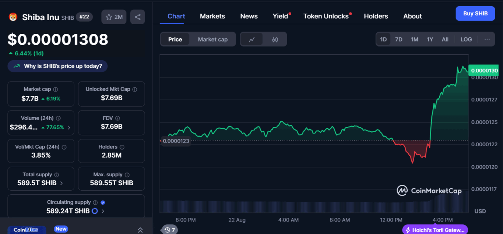The width and height of the screenshot is (503, 234).
Task: Open Market cap info tooltip icon
Action: point(56,89)
